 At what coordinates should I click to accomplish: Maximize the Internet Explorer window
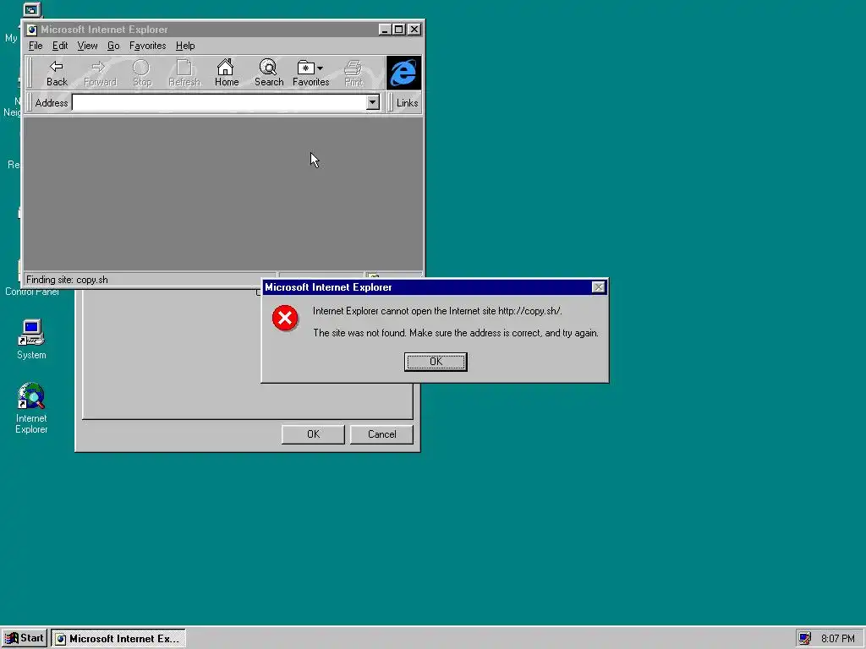(399, 30)
